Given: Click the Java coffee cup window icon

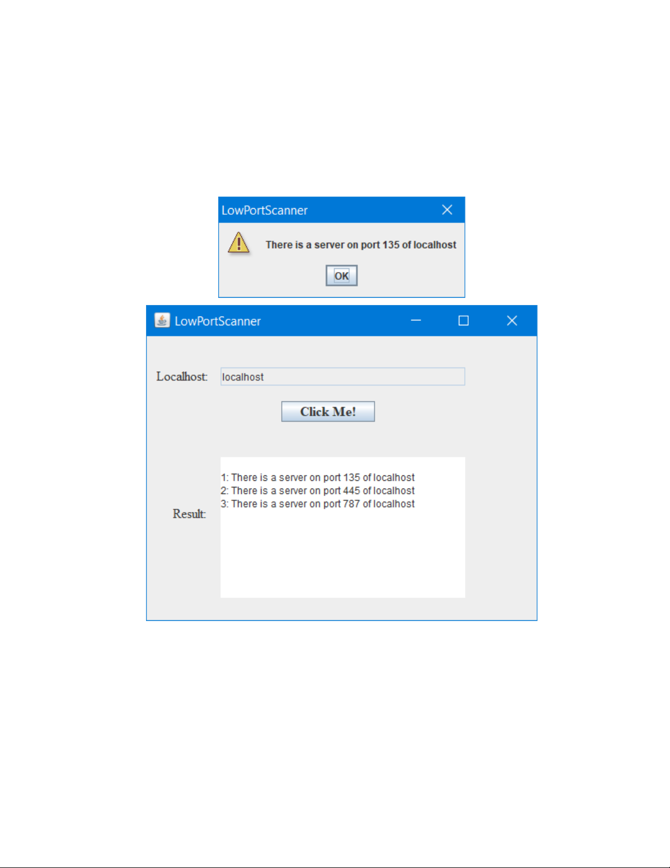Looking at the screenshot, I should click(x=162, y=320).
